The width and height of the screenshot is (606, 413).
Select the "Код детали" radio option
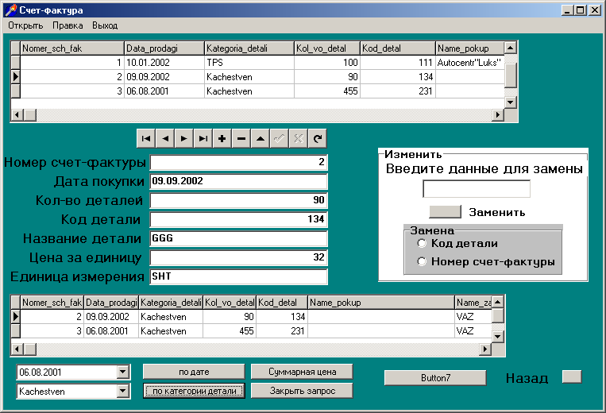tap(423, 244)
